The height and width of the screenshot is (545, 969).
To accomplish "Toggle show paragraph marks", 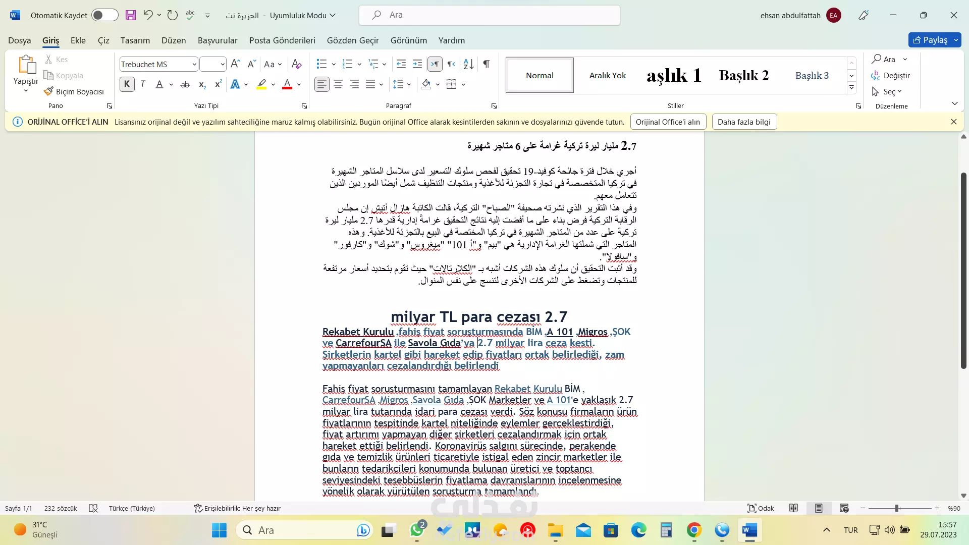I will click(x=486, y=64).
